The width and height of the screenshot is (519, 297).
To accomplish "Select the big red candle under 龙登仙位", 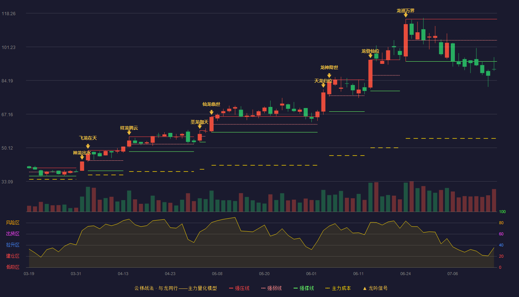I will click(370, 74).
